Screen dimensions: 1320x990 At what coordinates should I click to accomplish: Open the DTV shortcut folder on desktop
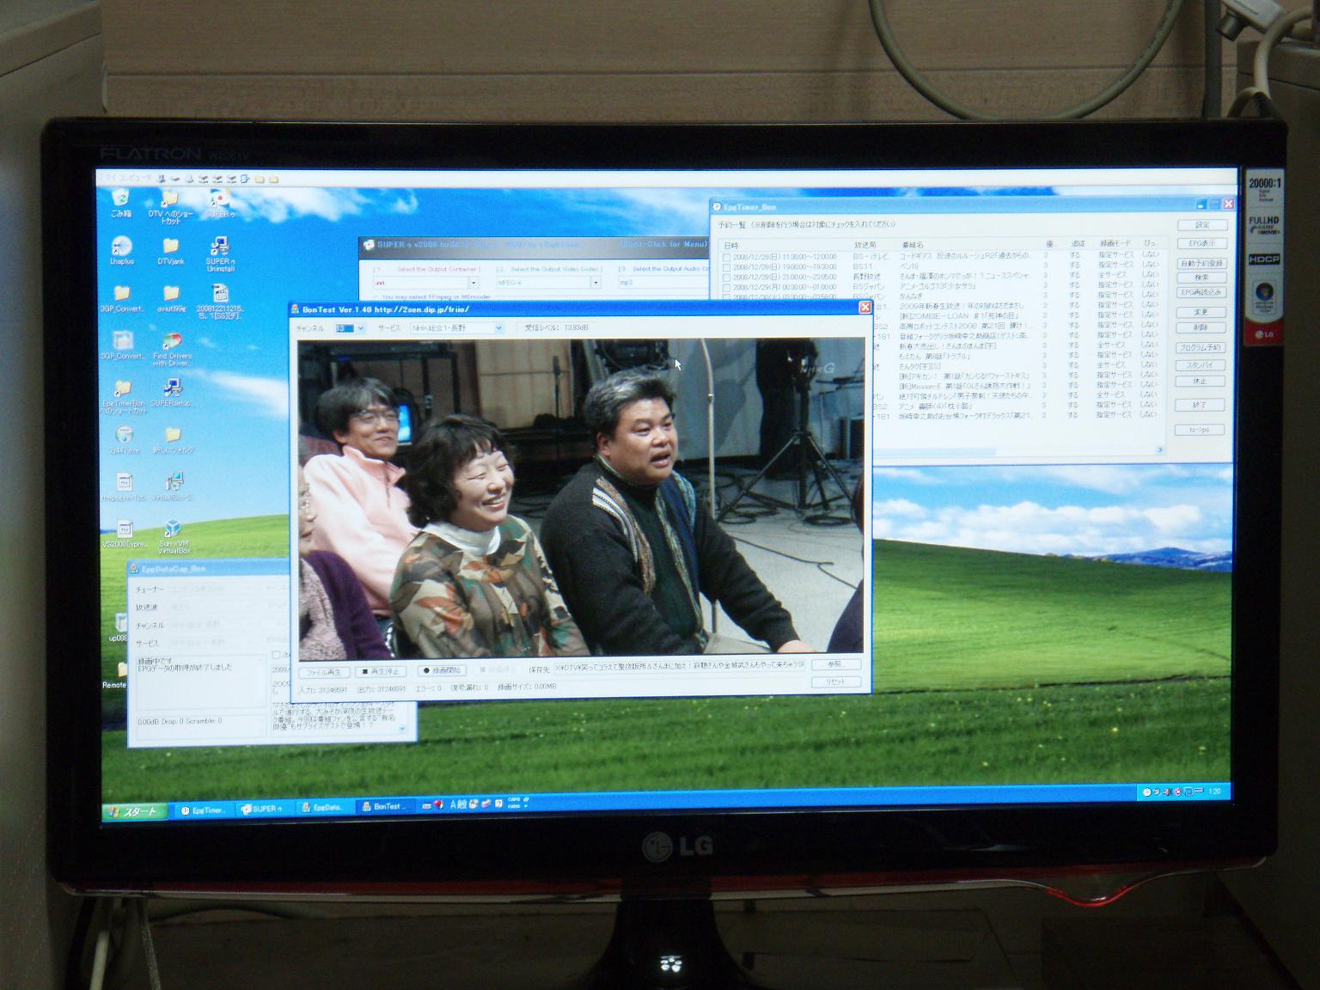(x=170, y=207)
